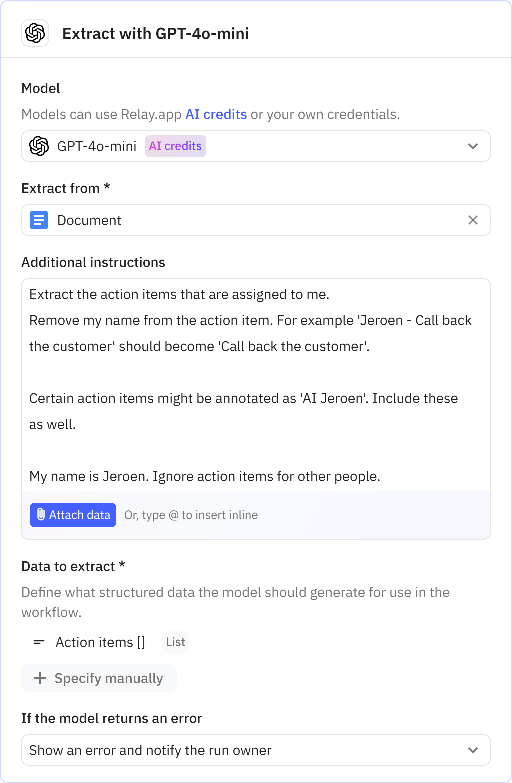The width and height of the screenshot is (512, 783).
Task: Select the Action items [] field
Action: pos(100,642)
